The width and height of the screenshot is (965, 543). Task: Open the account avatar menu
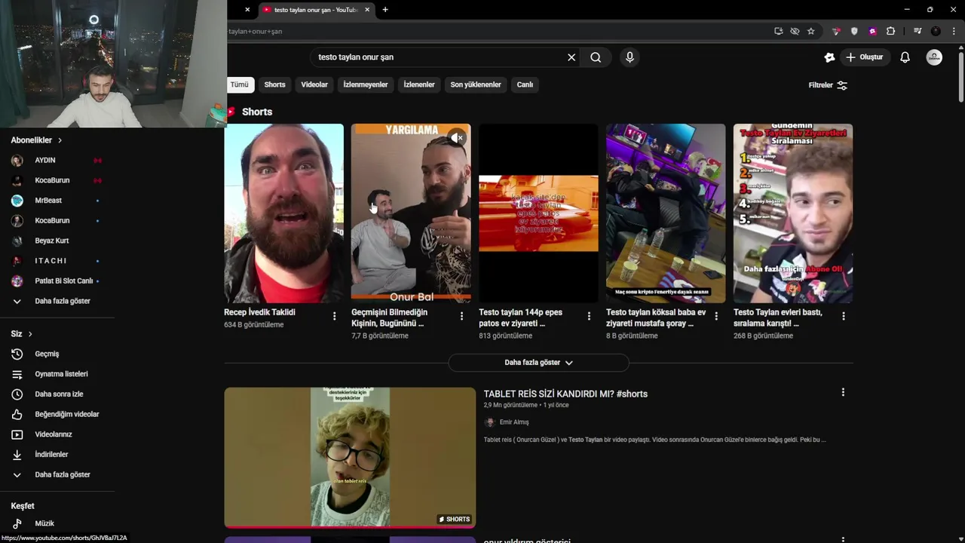(x=934, y=57)
